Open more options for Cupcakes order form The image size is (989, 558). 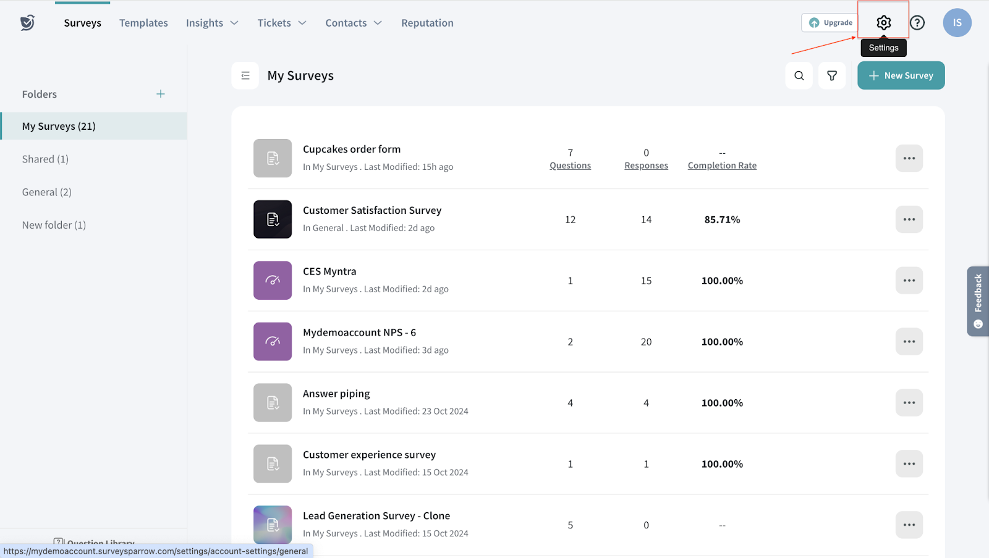pos(909,158)
